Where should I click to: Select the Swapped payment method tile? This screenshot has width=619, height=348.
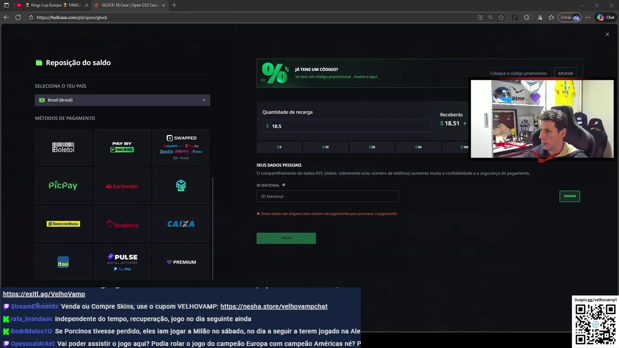(181, 147)
